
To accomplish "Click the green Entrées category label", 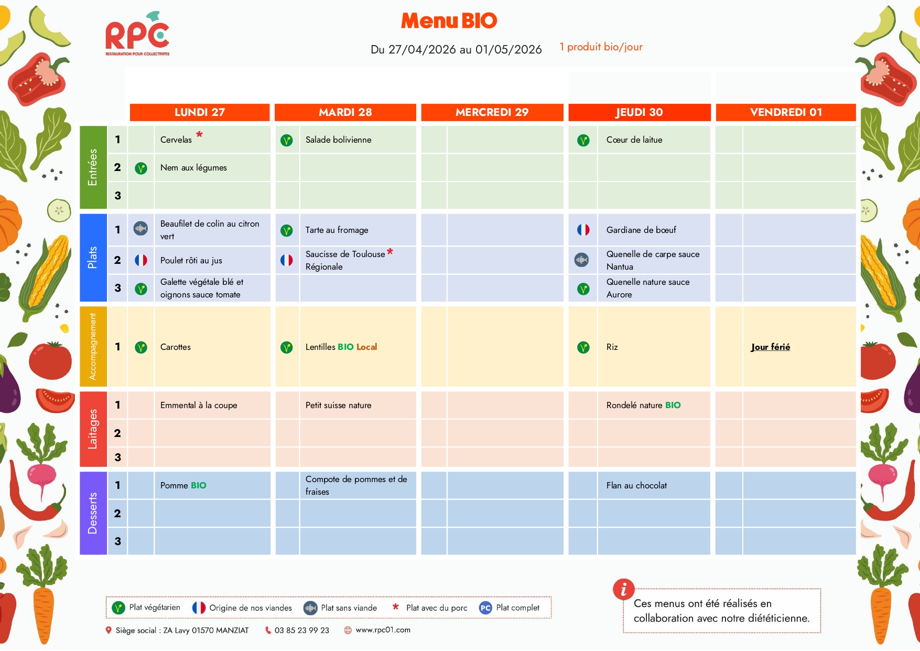I will coord(93,167).
